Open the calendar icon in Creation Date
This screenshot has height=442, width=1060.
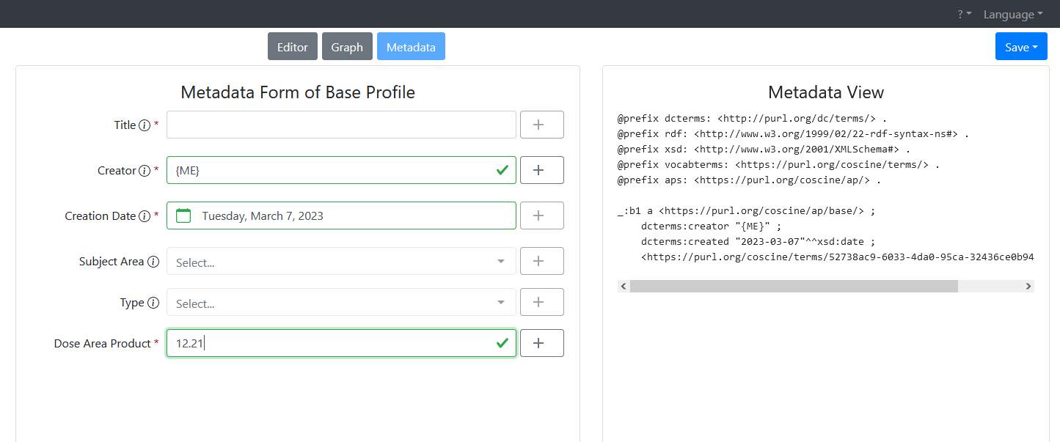(x=183, y=216)
